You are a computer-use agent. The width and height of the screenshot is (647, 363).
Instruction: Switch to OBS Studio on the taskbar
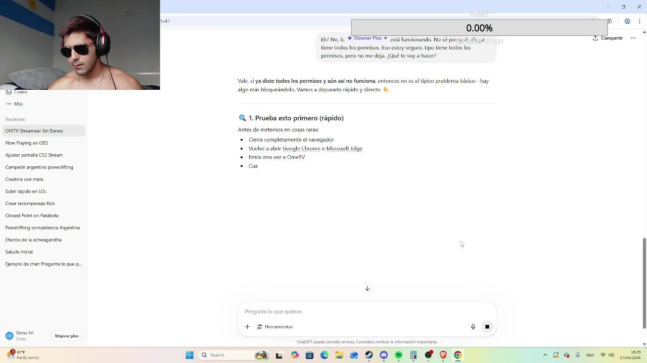[429, 355]
